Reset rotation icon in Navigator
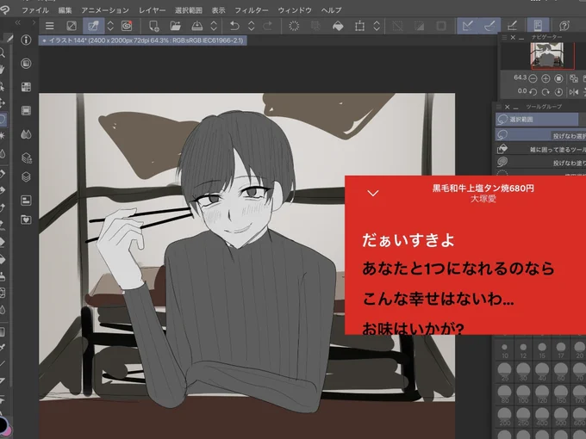Viewport: 586px width, 439px height. 558,92
